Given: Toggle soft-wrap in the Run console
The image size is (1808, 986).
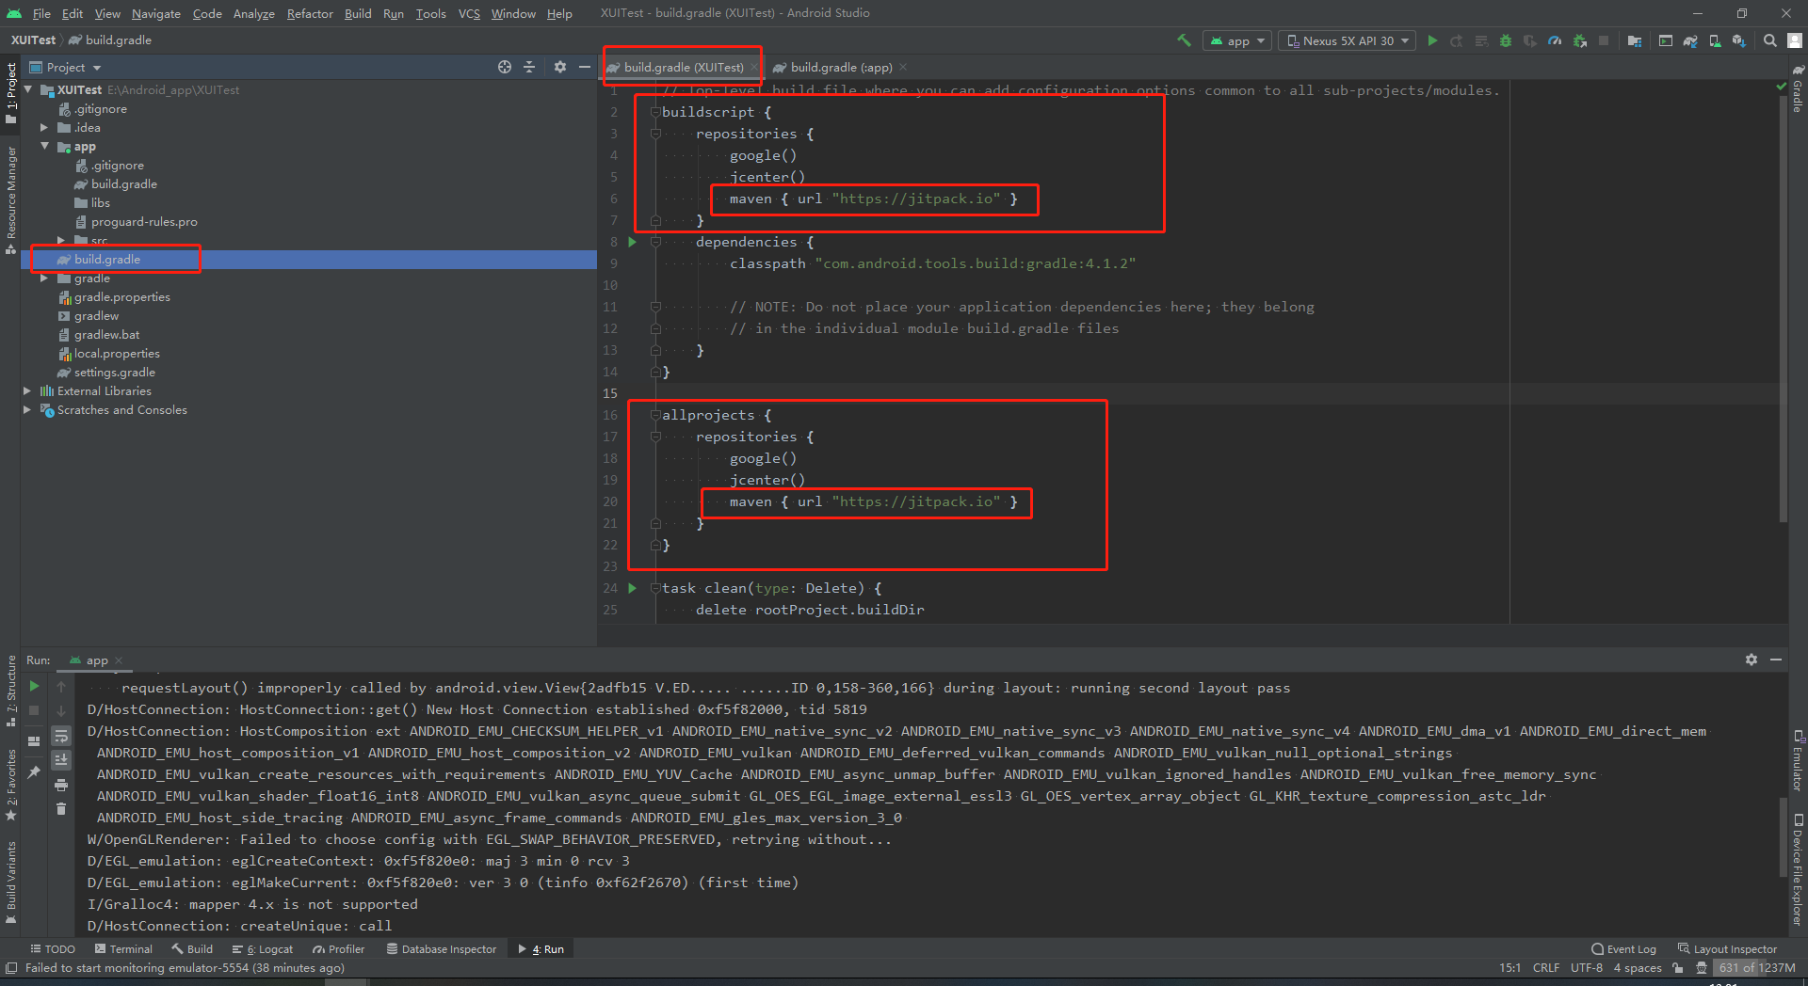Looking at the screenshot, I should 61,736.
